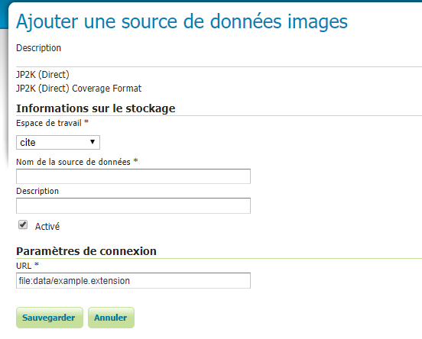Uncheck the Activé checkbox
The width and height of the screenshot is (422, 339).
(x=23, y=224)
